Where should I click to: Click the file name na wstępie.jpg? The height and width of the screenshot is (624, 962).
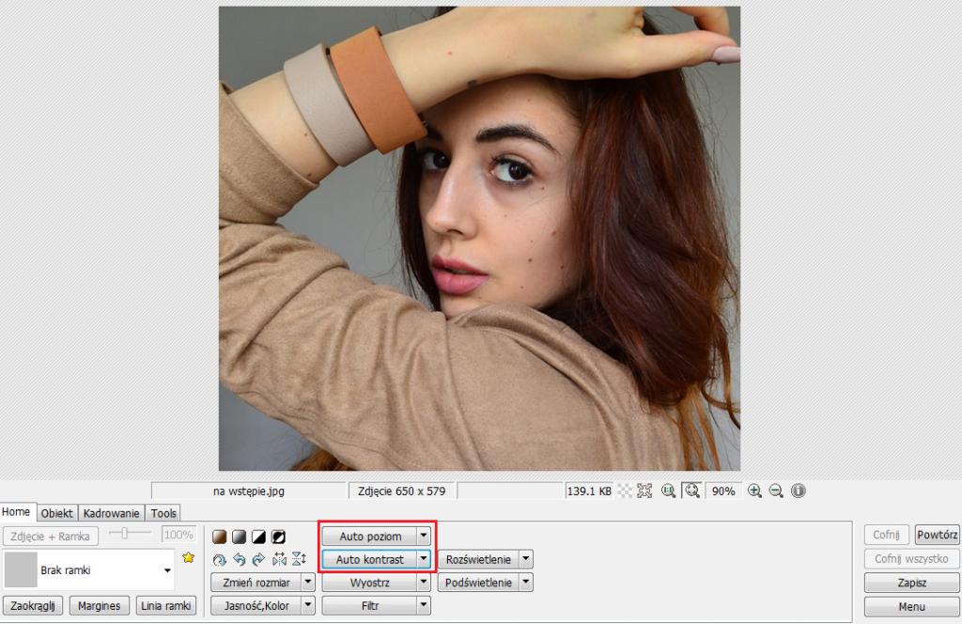pyautogui.click(x=249, y=491)
